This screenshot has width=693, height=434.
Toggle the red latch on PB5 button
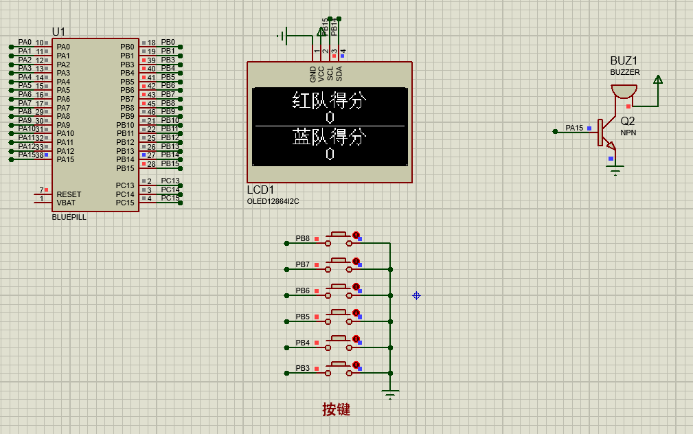tap(356, 313)
